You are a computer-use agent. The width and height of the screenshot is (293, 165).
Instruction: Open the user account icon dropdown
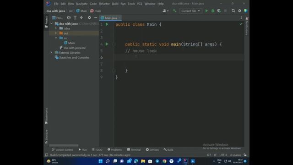[165, 11]
